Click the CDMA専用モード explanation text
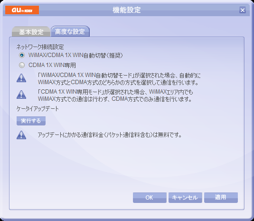The width and height of the screenshot is (254, 221). 115,96
